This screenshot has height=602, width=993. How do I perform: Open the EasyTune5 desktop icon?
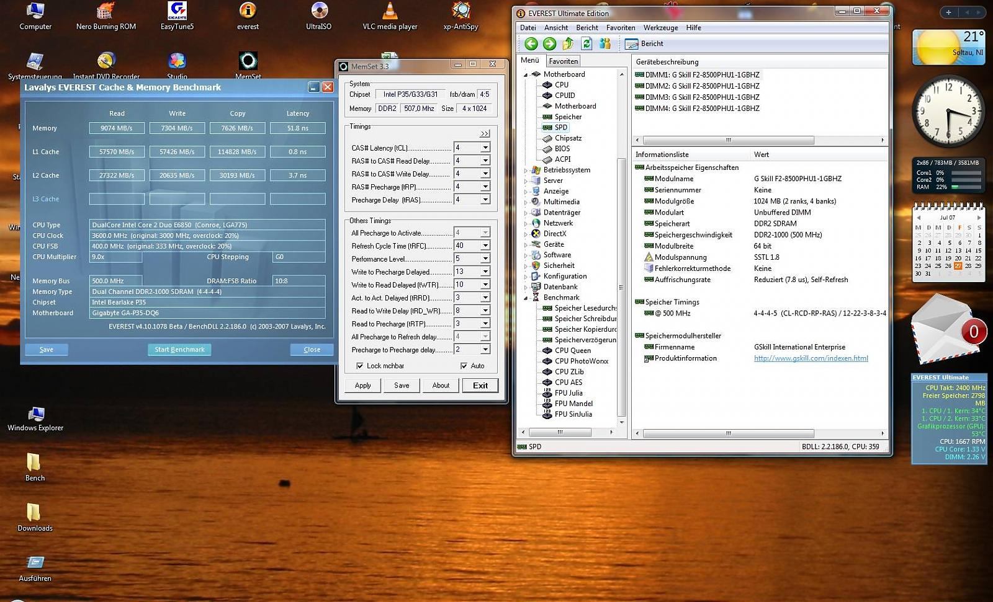pos(177,17)
